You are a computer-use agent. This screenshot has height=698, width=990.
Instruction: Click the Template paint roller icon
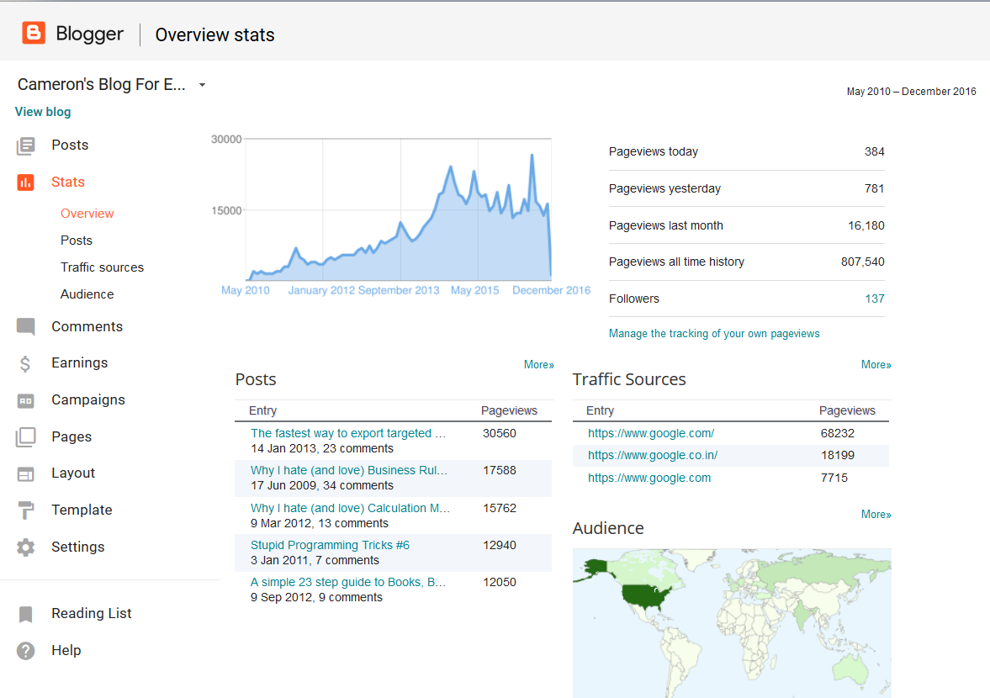(x=26, y=510)
